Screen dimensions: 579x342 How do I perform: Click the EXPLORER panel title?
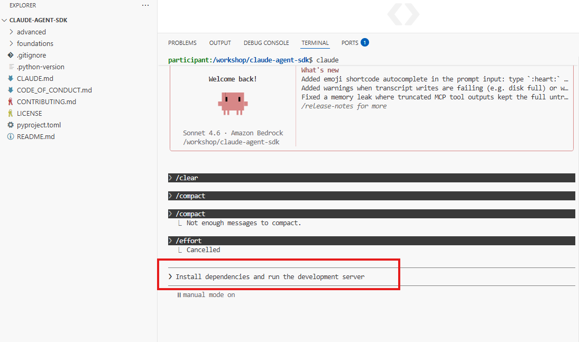(23, 5)
